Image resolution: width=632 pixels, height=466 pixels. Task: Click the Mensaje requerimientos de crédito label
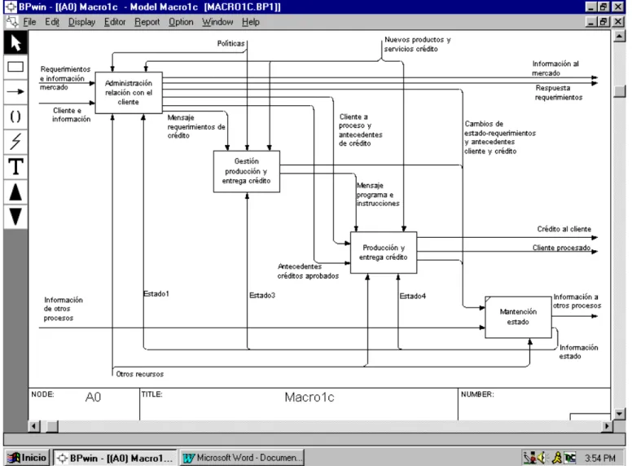196,126
